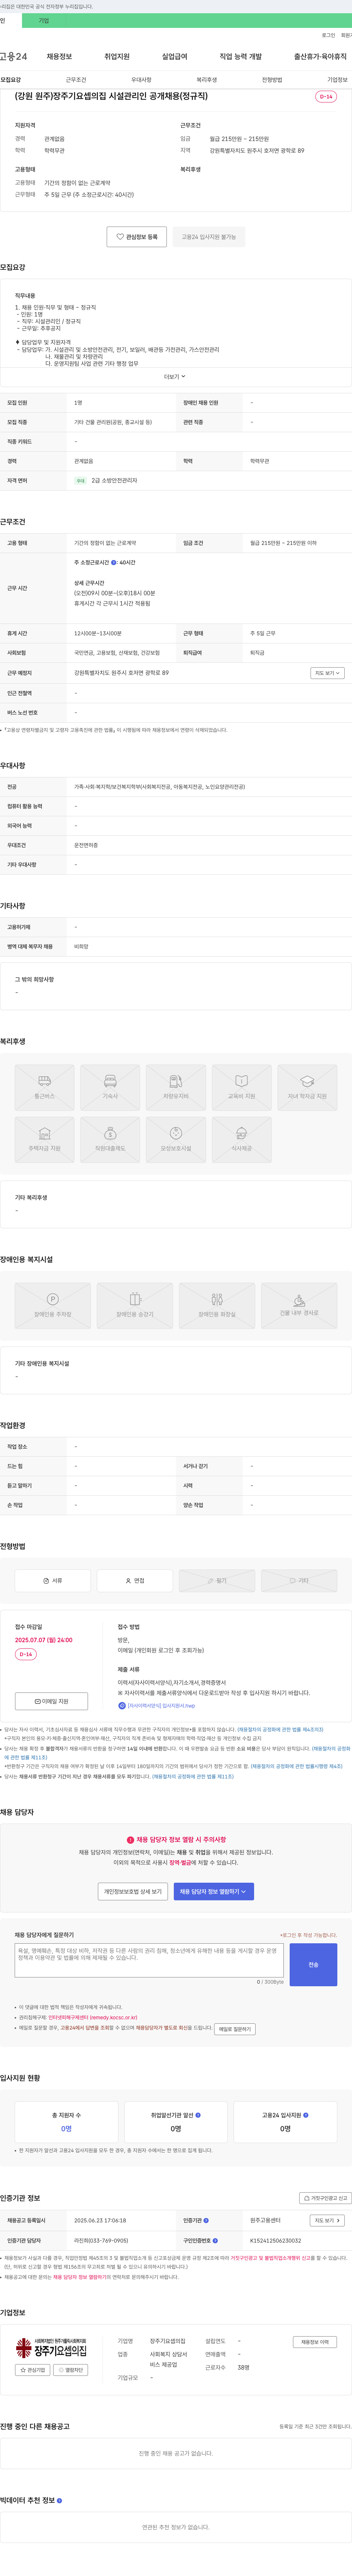Screen dimensions: 352x2576
Task: Click the 채용정보 더보기 button
Action: (x=315, y=2342)
